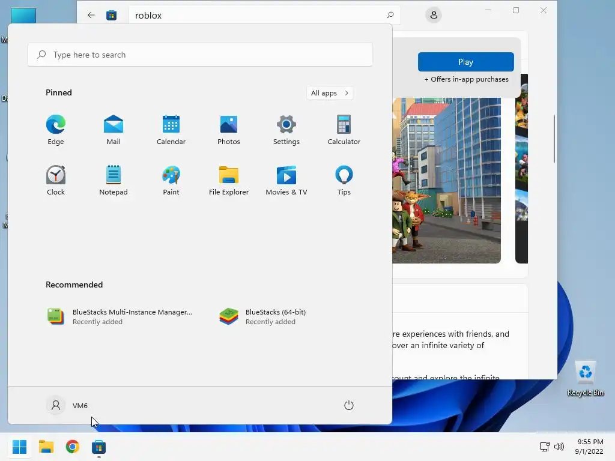Open the Calendar pinned app
Viewport: 615px width, 461px height.
point(171,130)
